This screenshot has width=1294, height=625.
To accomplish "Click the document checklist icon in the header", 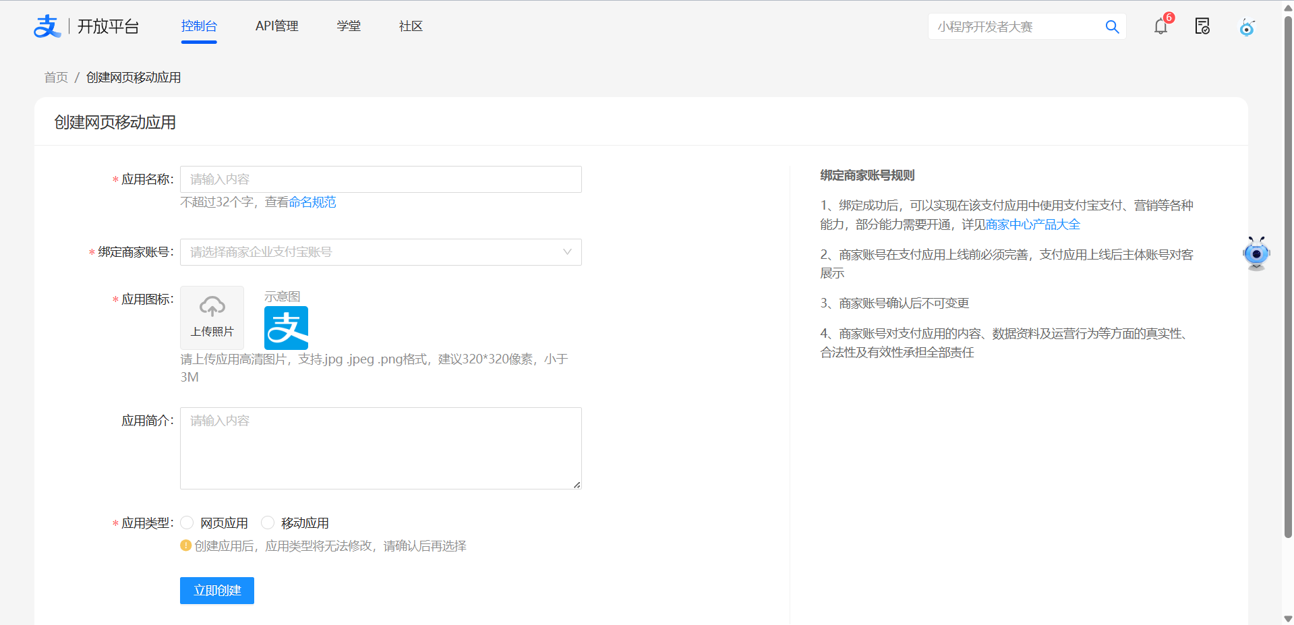I will click(1202, 26).
